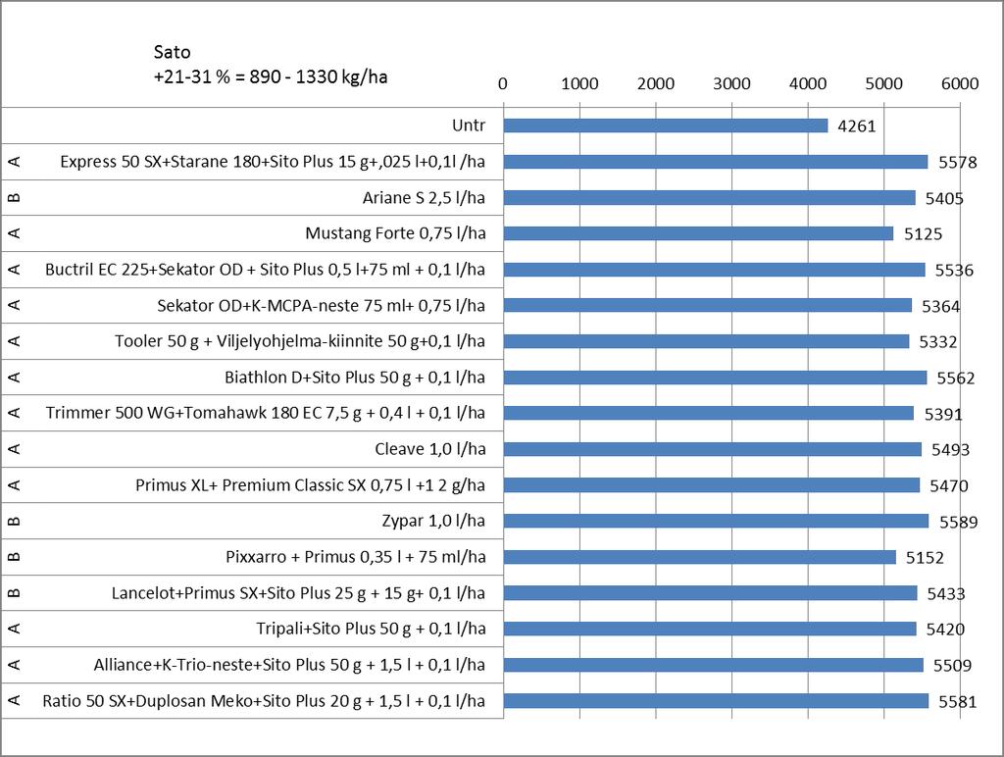Click the data value "5493"
The height and width of the screenshot is (757, 1004).
point(951,450)
